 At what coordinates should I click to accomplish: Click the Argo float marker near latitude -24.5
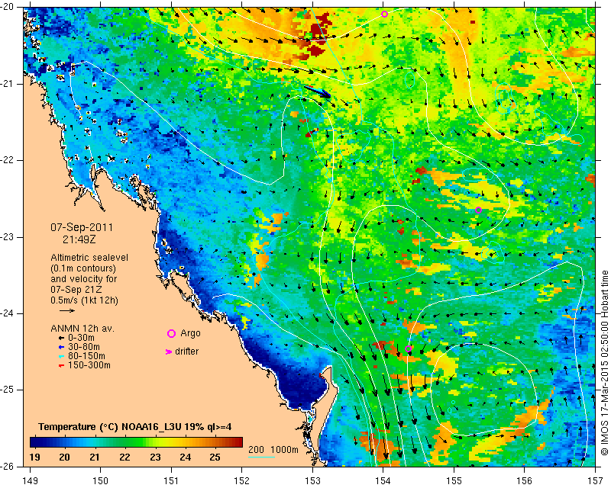(x=408, y=348)
